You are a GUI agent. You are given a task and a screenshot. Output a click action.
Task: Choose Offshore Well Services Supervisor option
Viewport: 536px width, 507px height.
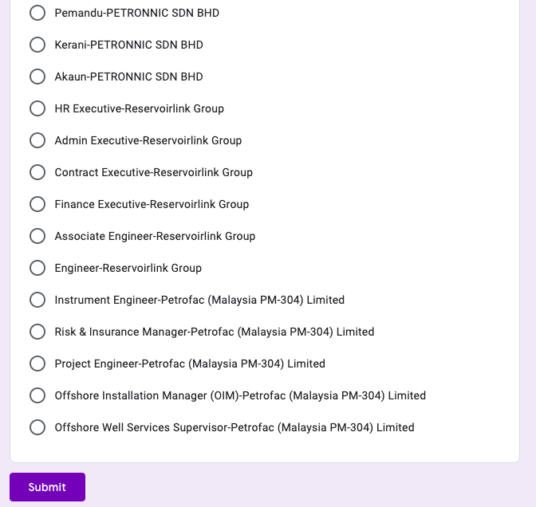pyautogui.click(x=37, y=427)
